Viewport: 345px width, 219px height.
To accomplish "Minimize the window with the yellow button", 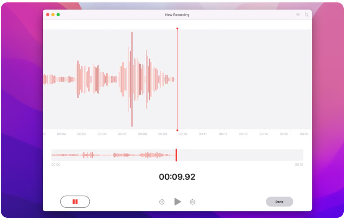I will coord(53,15).
